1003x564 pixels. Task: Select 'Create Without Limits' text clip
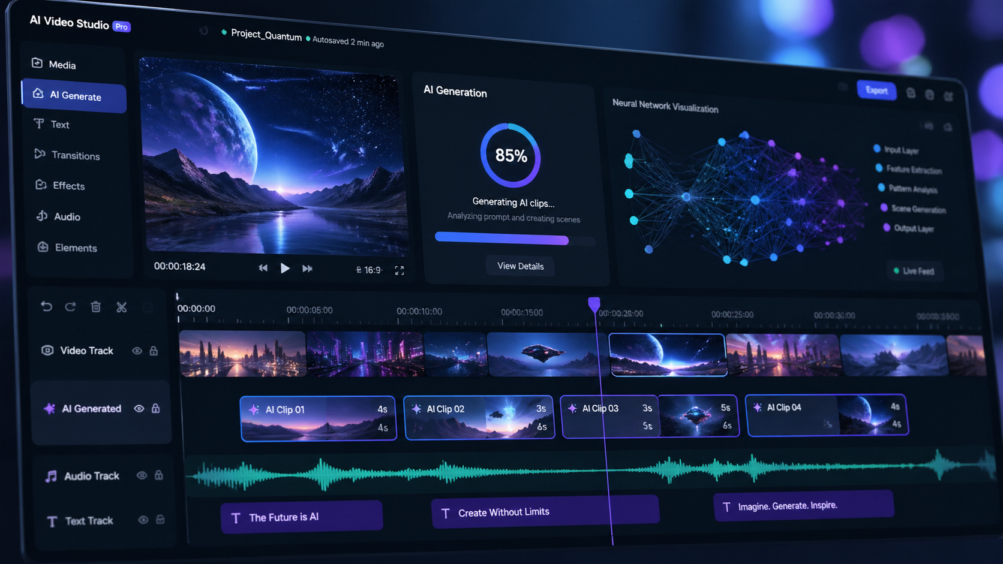(545, 512)
